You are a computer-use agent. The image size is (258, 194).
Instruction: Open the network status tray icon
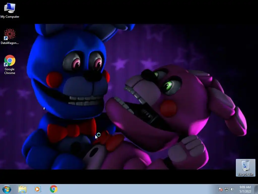227,189
